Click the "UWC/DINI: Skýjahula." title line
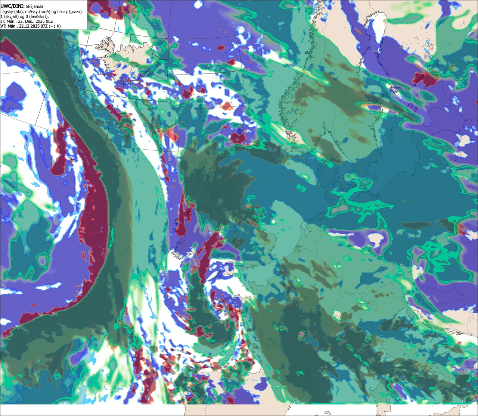 pos(23,6)
